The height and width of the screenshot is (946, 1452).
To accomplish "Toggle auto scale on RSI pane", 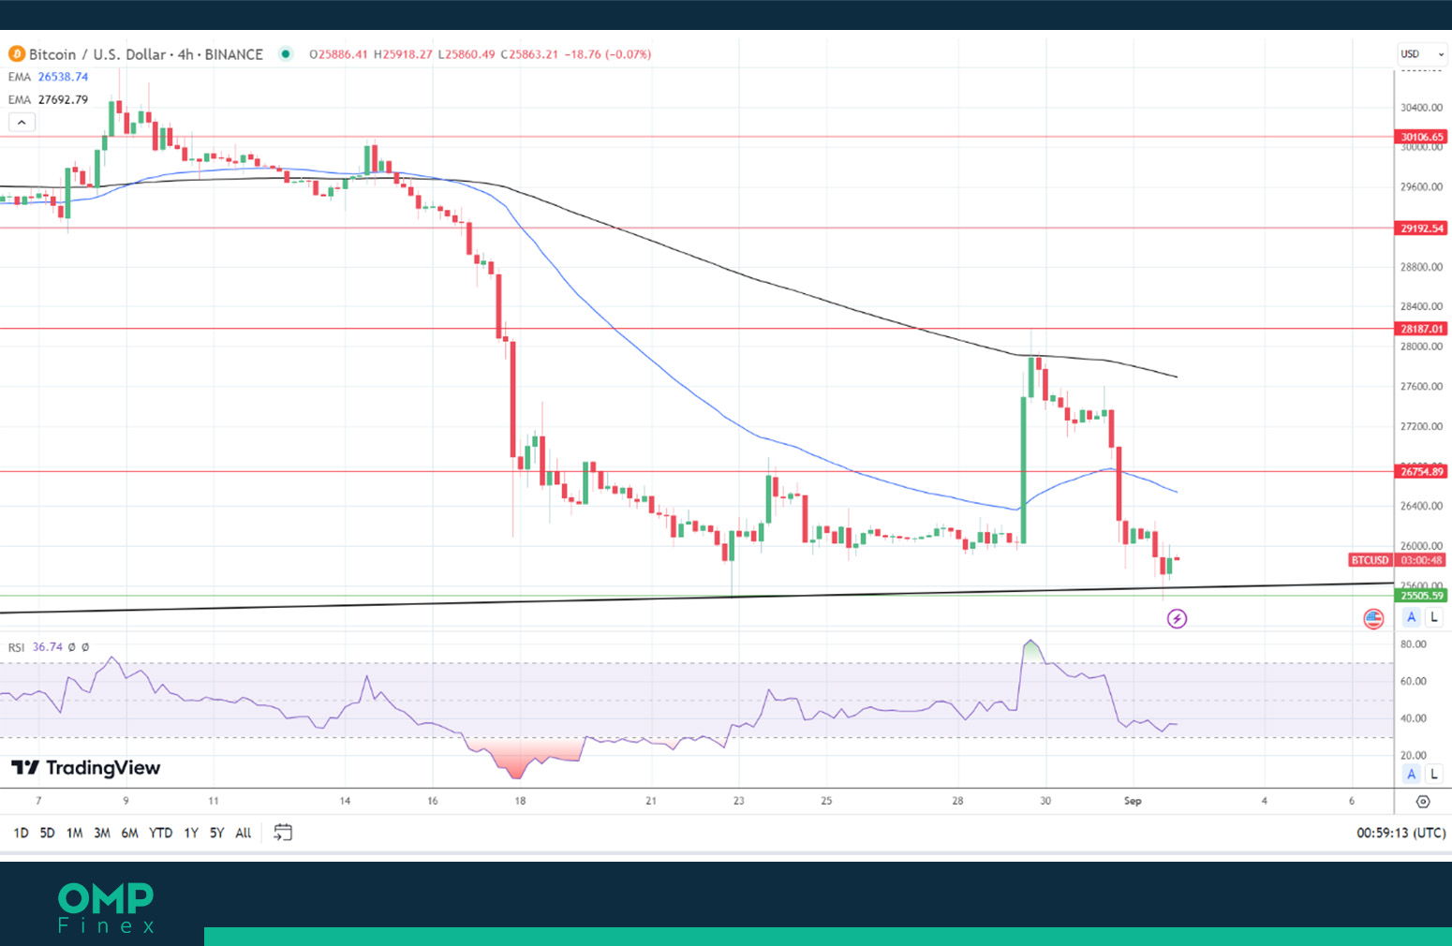I will 1412,774.
